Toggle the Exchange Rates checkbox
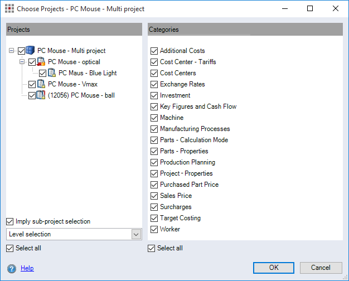This screenshot has height=281, width=349. pos(154,84)
